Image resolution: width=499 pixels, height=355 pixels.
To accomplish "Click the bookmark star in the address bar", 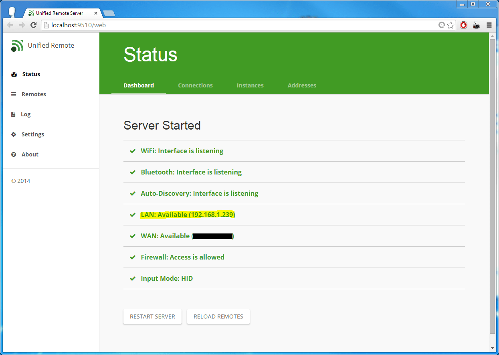I will click(x=451, y=25).
